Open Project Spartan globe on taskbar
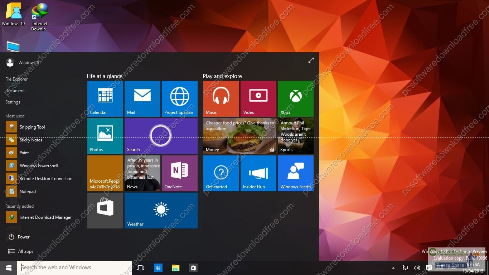Viewport: 489px width, 275px height. click(158, 268)
